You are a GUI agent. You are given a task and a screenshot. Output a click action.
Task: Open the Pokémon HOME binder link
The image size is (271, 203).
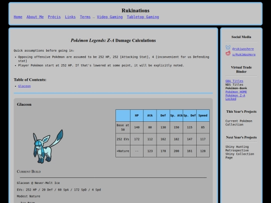pos(236,92)
